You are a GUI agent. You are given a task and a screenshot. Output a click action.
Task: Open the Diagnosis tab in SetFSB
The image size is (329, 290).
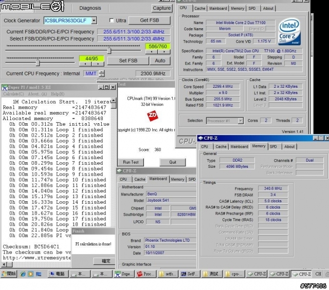tap(90, 8)
